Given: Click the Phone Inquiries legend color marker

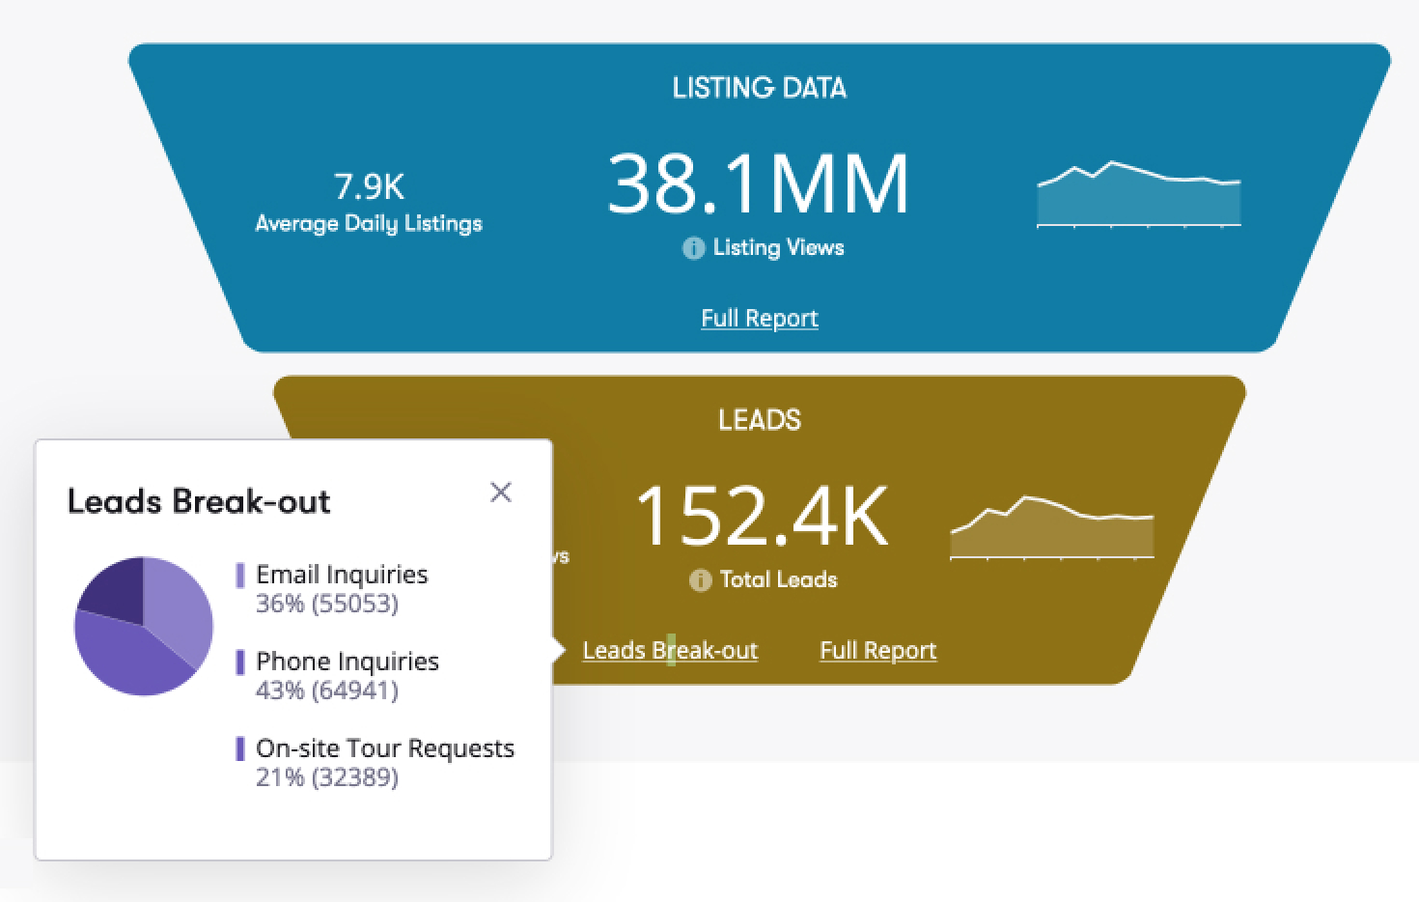Looking at the screenshot, I should point(240,662).
